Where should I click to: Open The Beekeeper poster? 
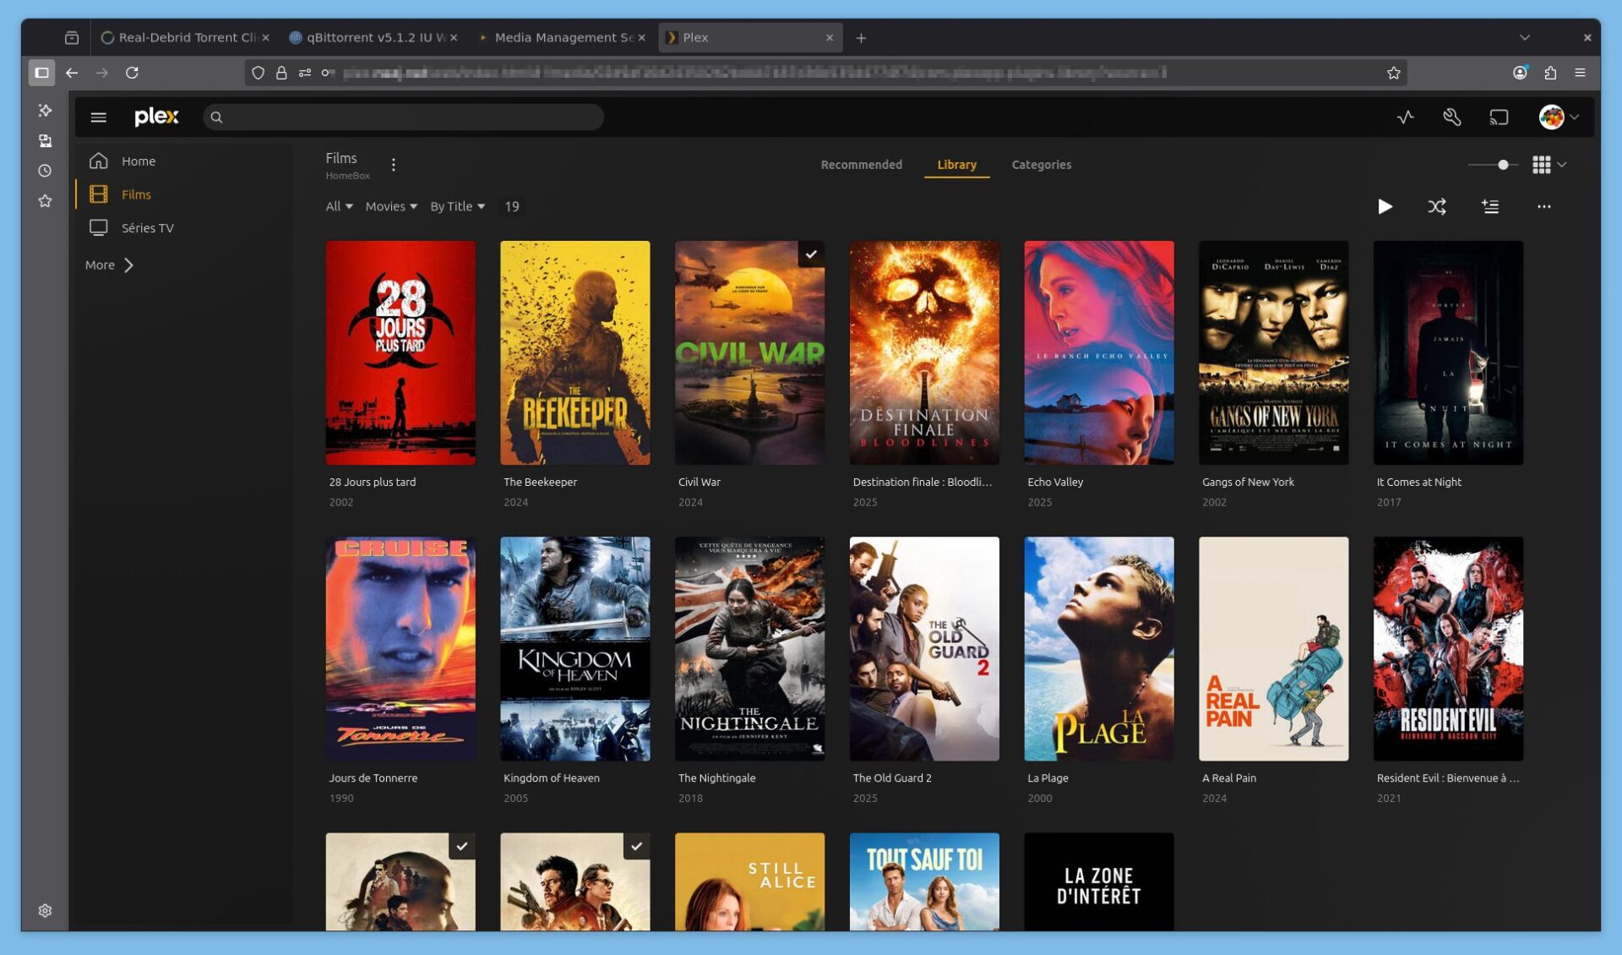575,352
